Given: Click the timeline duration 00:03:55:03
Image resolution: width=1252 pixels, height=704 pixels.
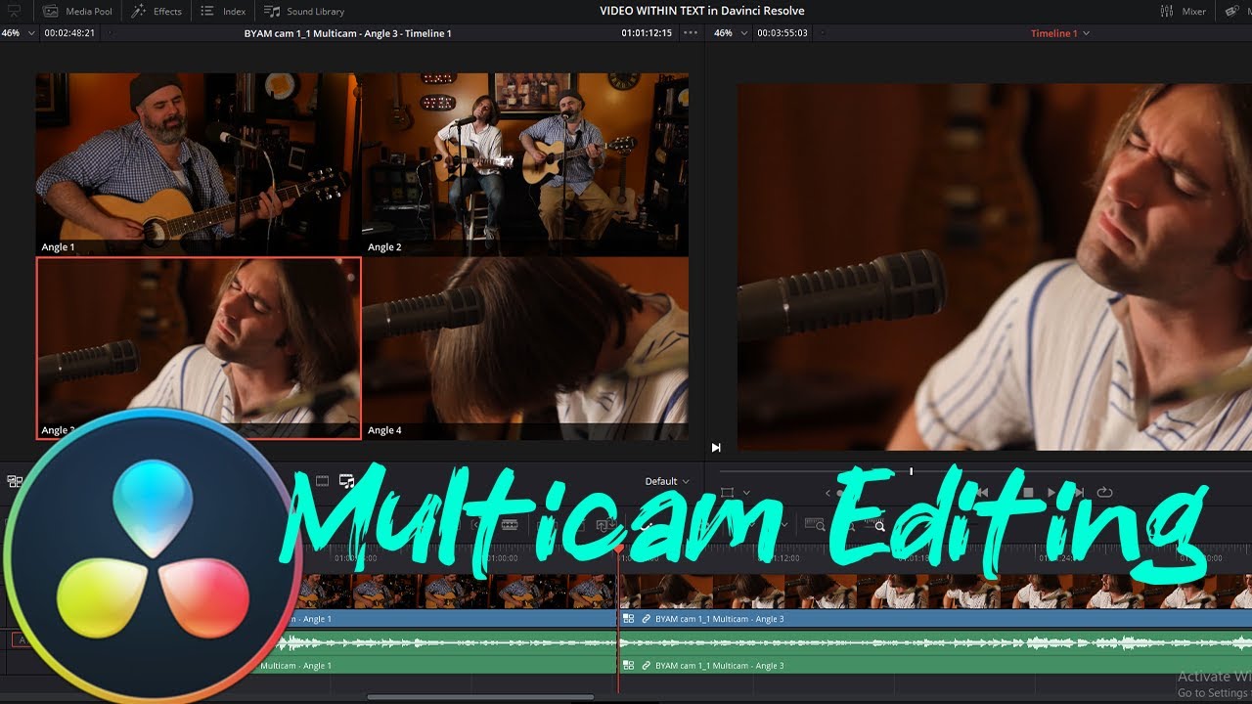Looking at the screenshot, I should point(782,33).
